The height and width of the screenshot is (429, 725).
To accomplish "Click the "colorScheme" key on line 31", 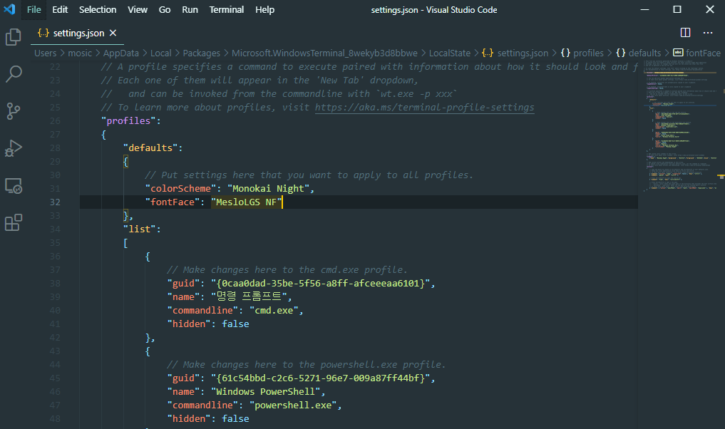I will click(x=180, y=189).
